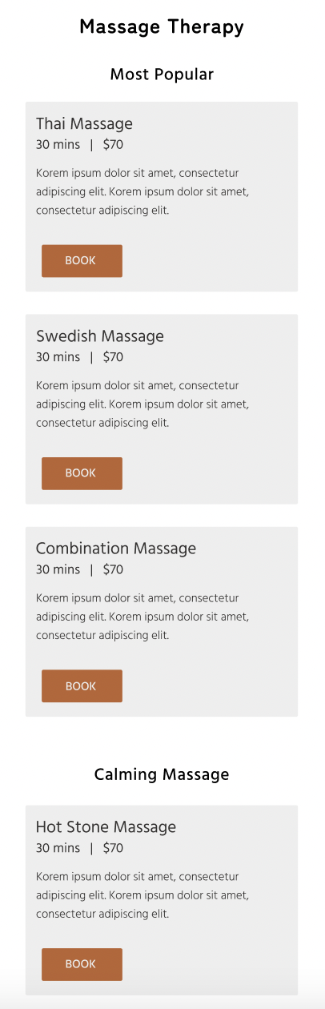Click Hot Stone Massage duration and price

tap(79, 848)
